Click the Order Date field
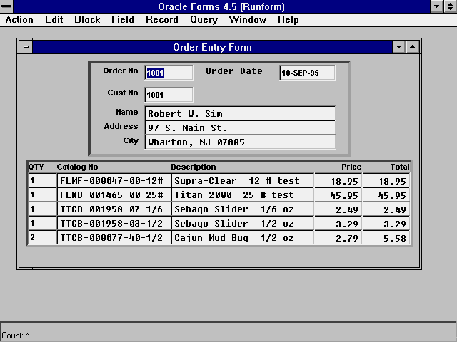This screenshot has width=457, height=342. (306, 73)
